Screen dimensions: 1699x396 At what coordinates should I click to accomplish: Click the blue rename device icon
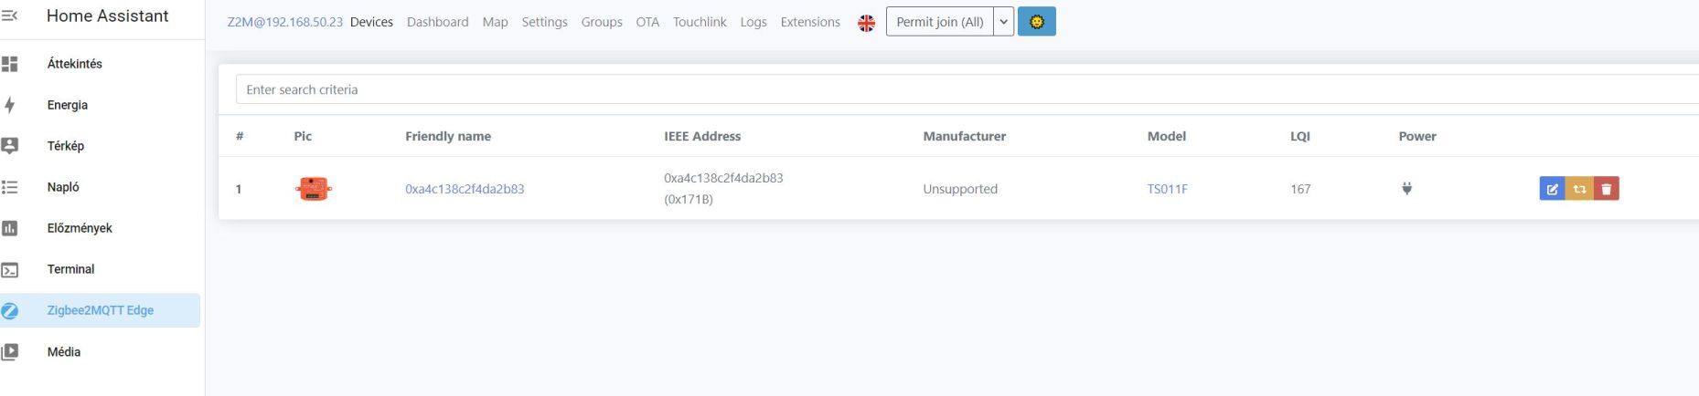pos(1552,189)
